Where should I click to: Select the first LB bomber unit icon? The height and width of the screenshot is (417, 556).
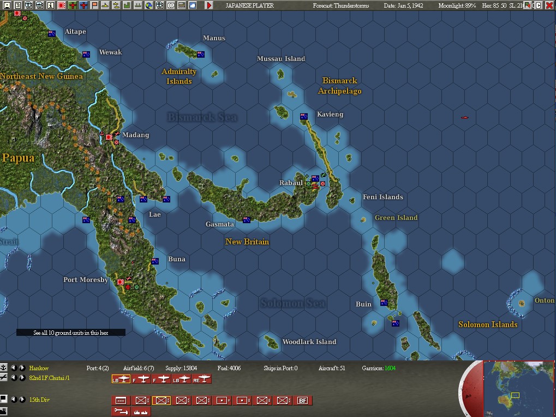point(121,379)
